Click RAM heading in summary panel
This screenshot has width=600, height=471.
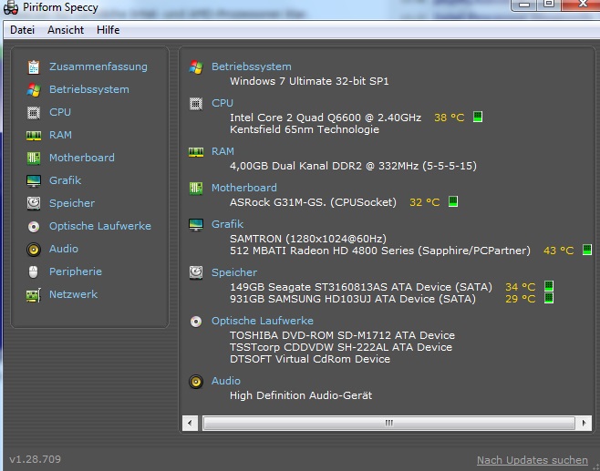point(222,151)
